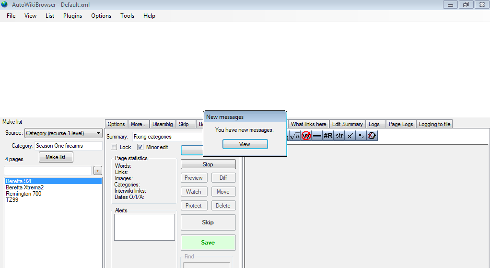This screenshot has height=268, width=490.
Task: Select TZ99 in page list
Action: coord(53,200)
